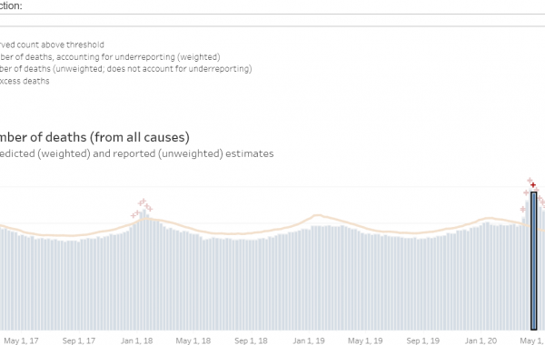Select the 'excess deaths' legend entry
The image size is (545, 345).
click(25, 81)
